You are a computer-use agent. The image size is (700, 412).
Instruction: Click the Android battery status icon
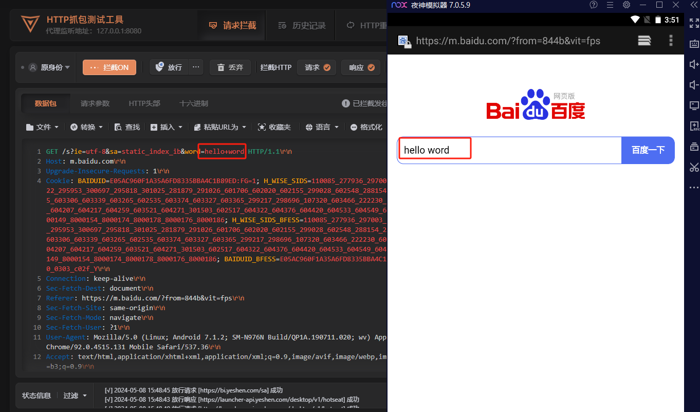coord(658,20)
